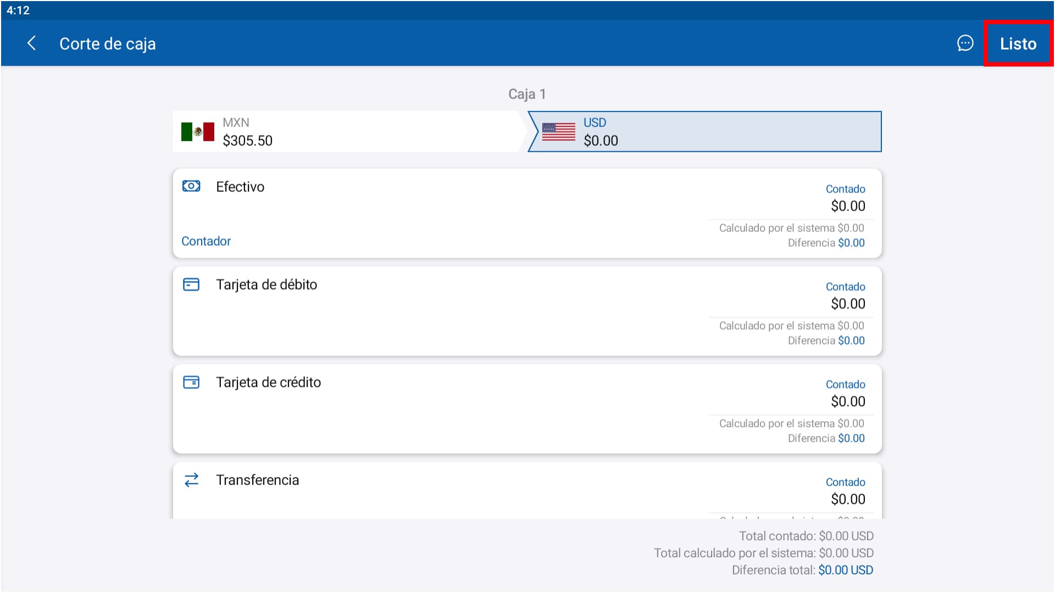The width and height of the screenshot is (1055, 593).
Task: Click the Efectivo Diferencia amount
Action: [851, 243]
